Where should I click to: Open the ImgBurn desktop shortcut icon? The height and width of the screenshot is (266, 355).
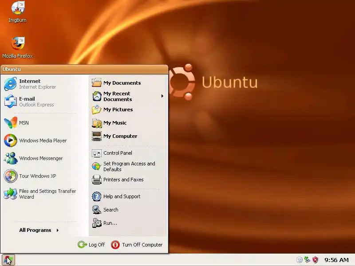pyautogui.click(x=18, y=8)
